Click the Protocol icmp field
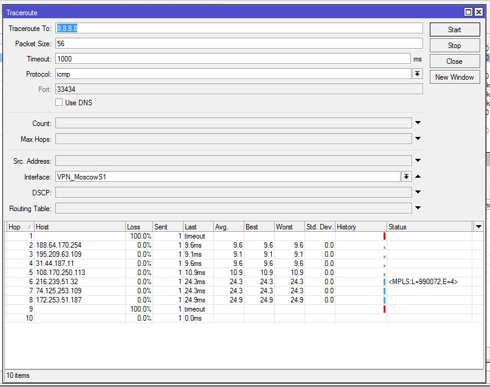490x387 pixels. coord(233,74)
